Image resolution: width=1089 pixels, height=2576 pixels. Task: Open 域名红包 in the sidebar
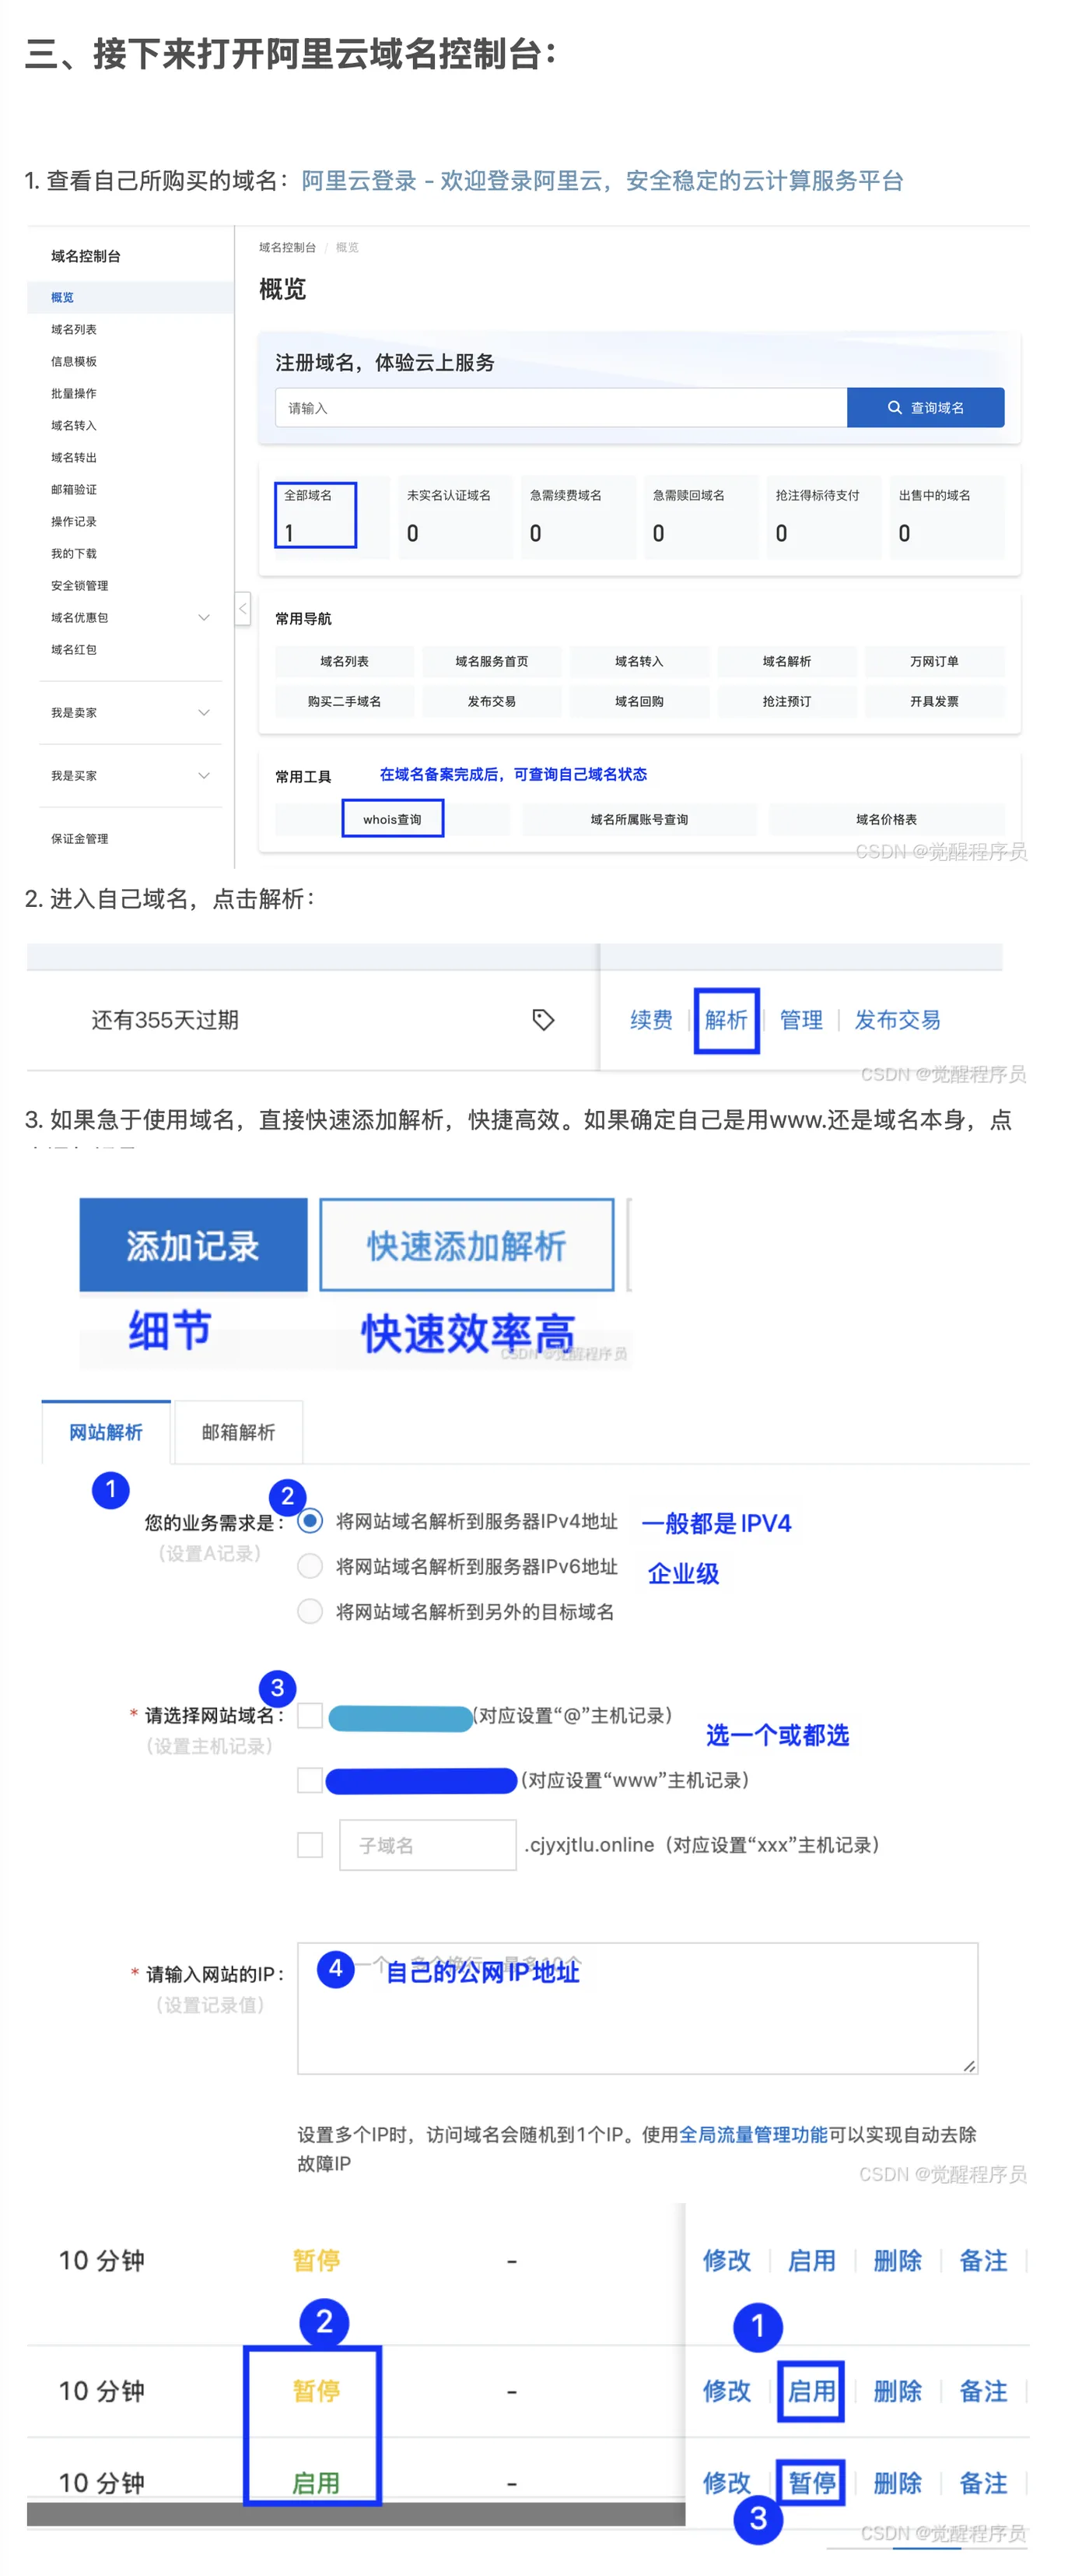pos(74,649)
